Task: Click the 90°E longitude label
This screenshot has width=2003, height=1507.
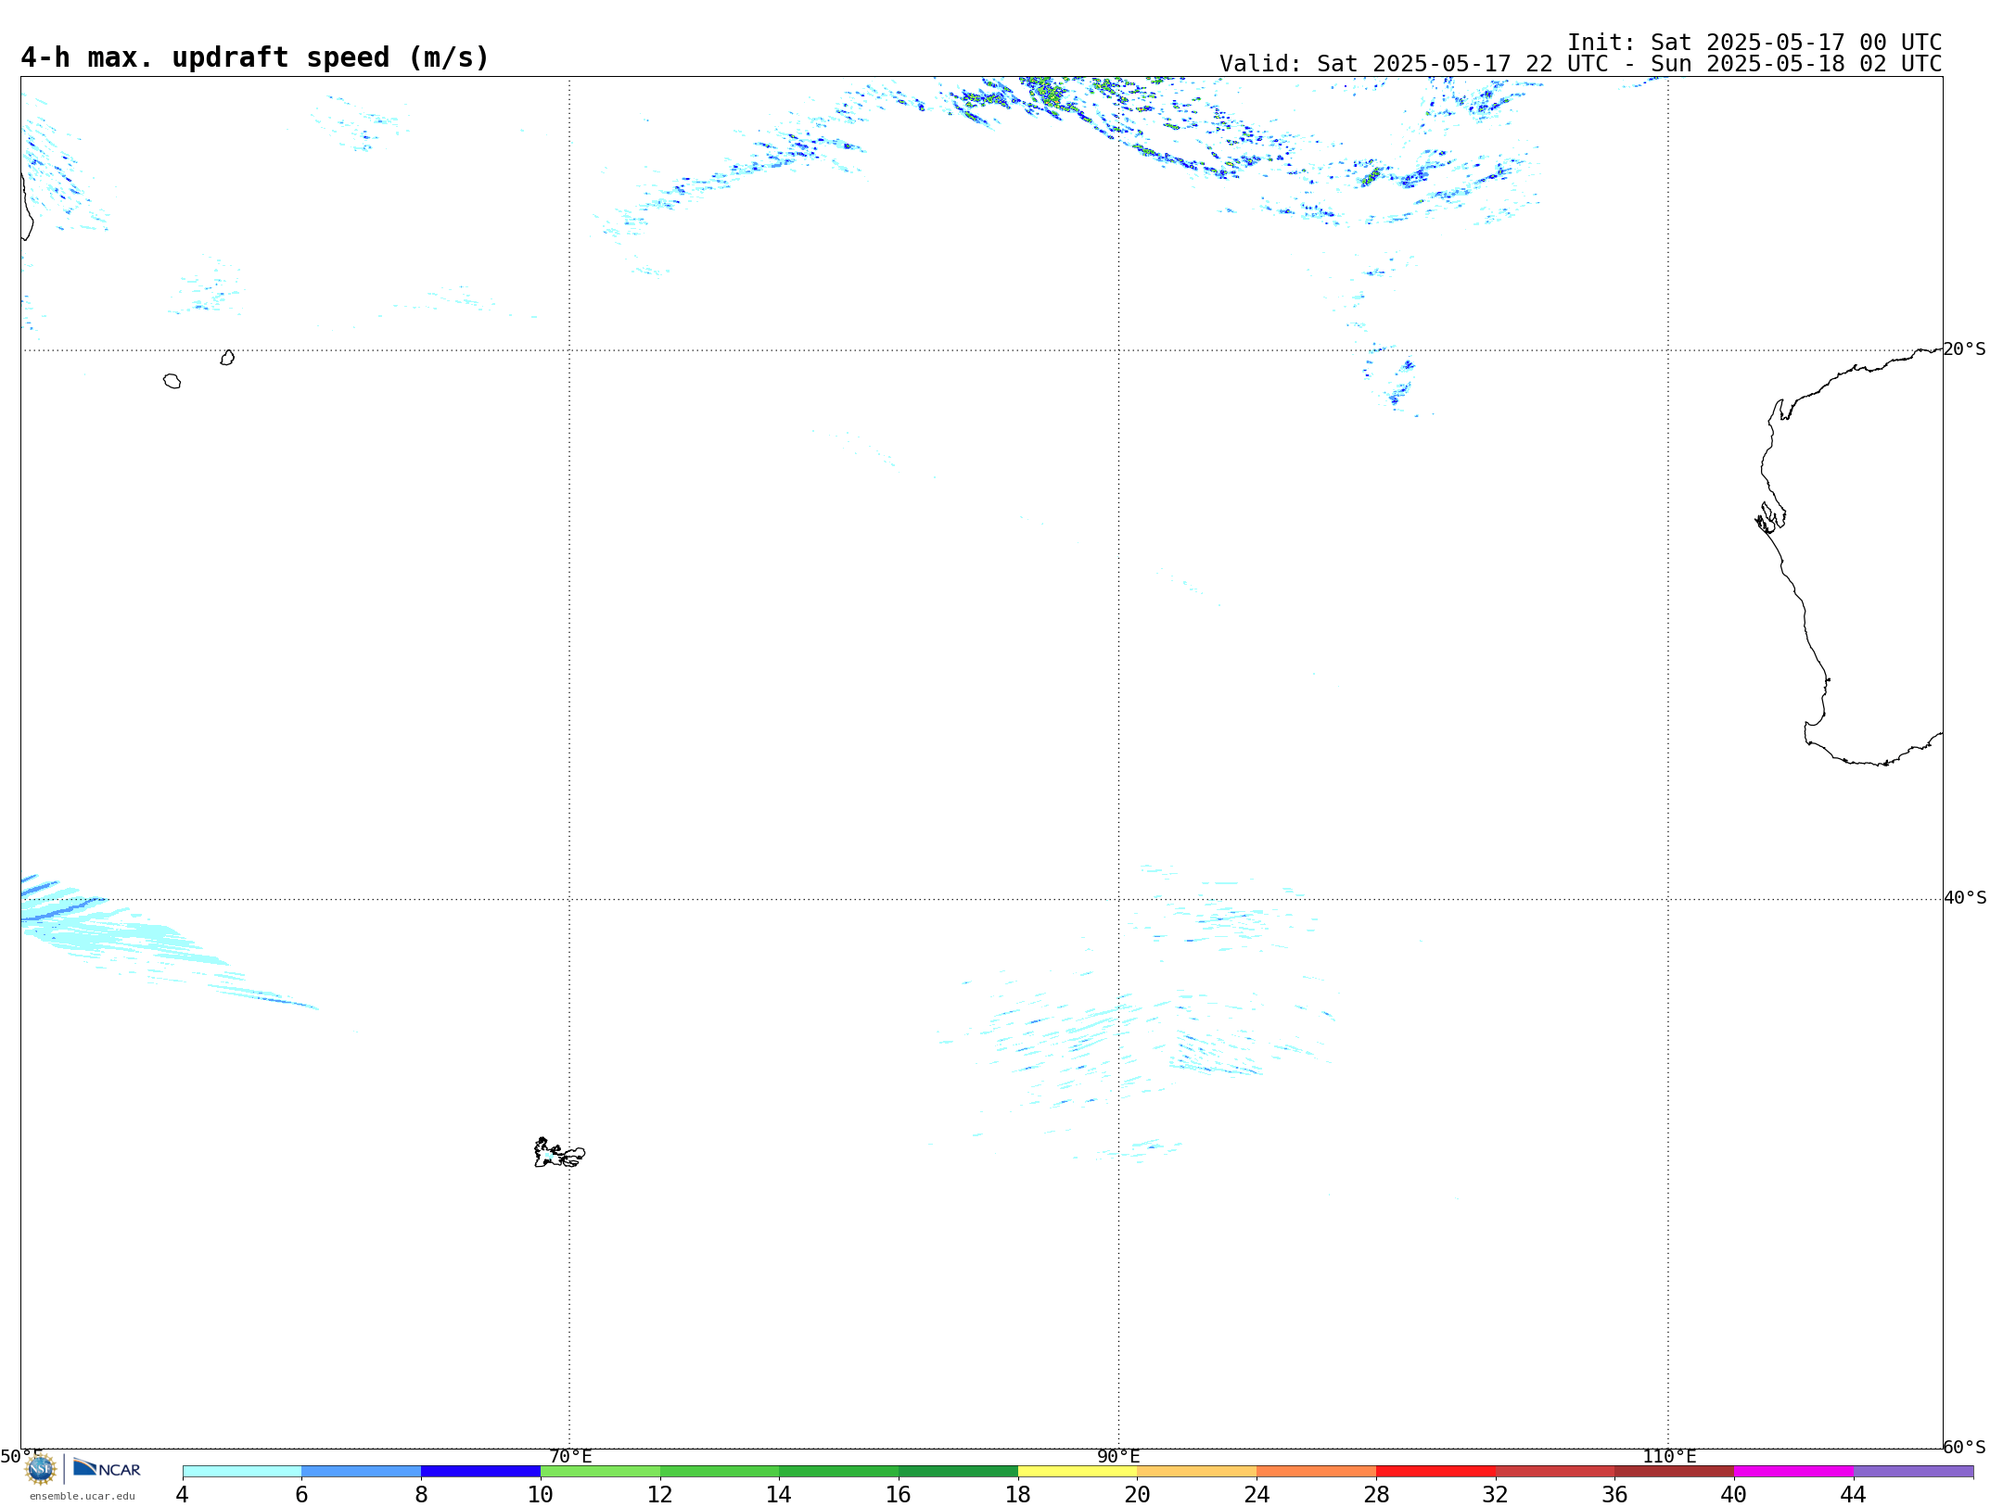Action: point(1118,1456)
